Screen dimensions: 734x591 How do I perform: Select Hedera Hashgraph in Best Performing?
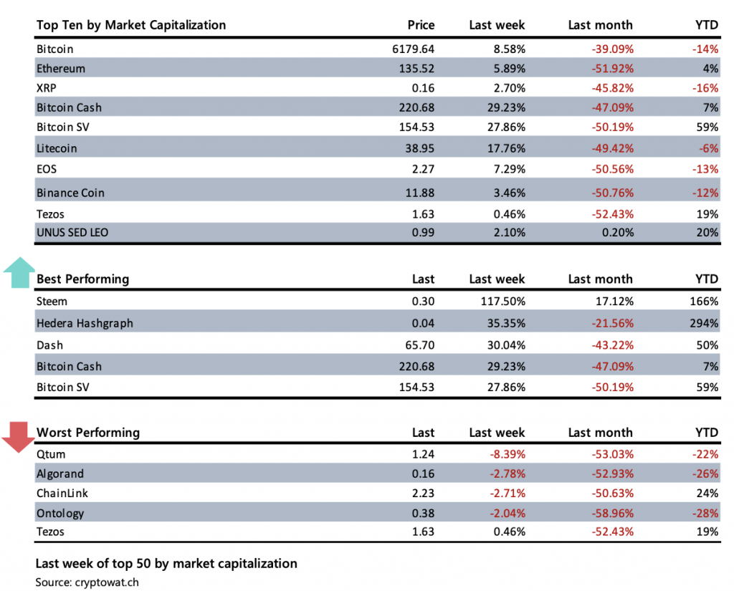(85, 323)
